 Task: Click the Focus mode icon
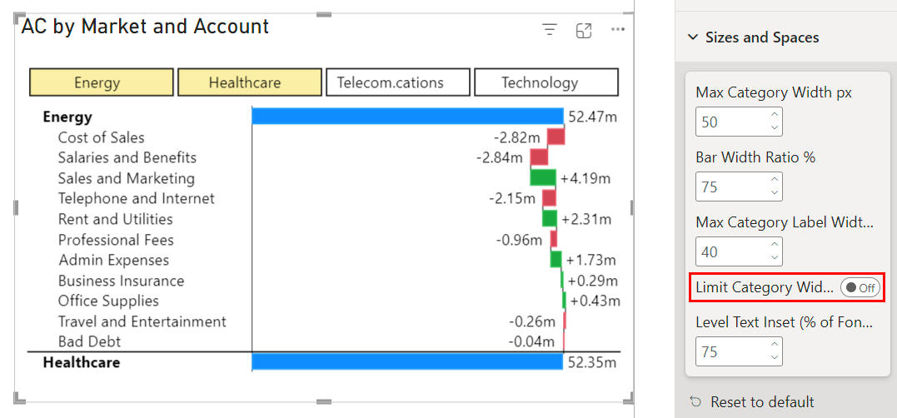pyautogui.click(x=584, y=30)
